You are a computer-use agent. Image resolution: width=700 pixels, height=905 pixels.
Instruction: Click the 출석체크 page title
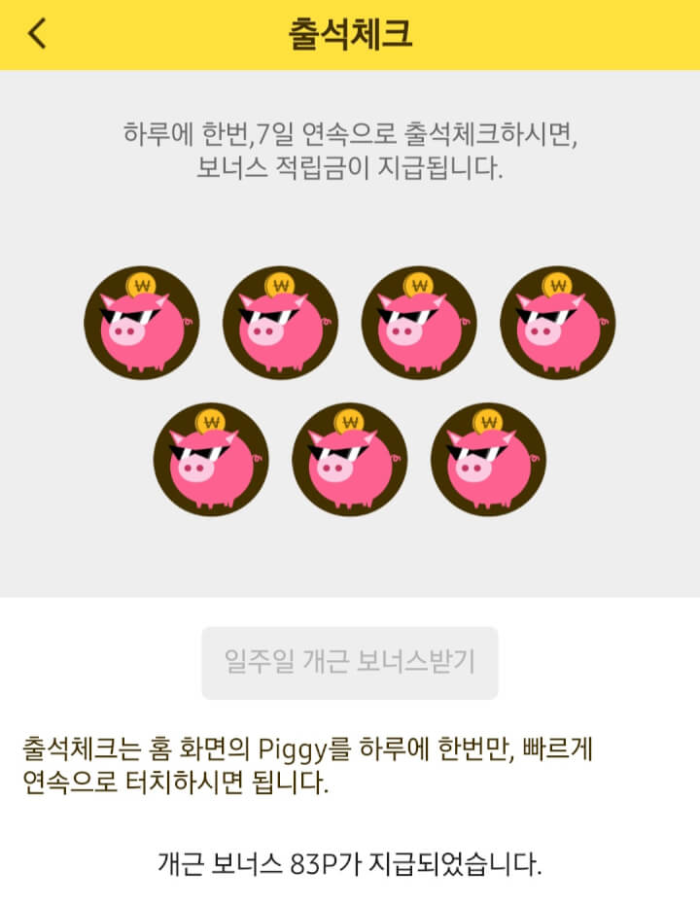point(350,33)
